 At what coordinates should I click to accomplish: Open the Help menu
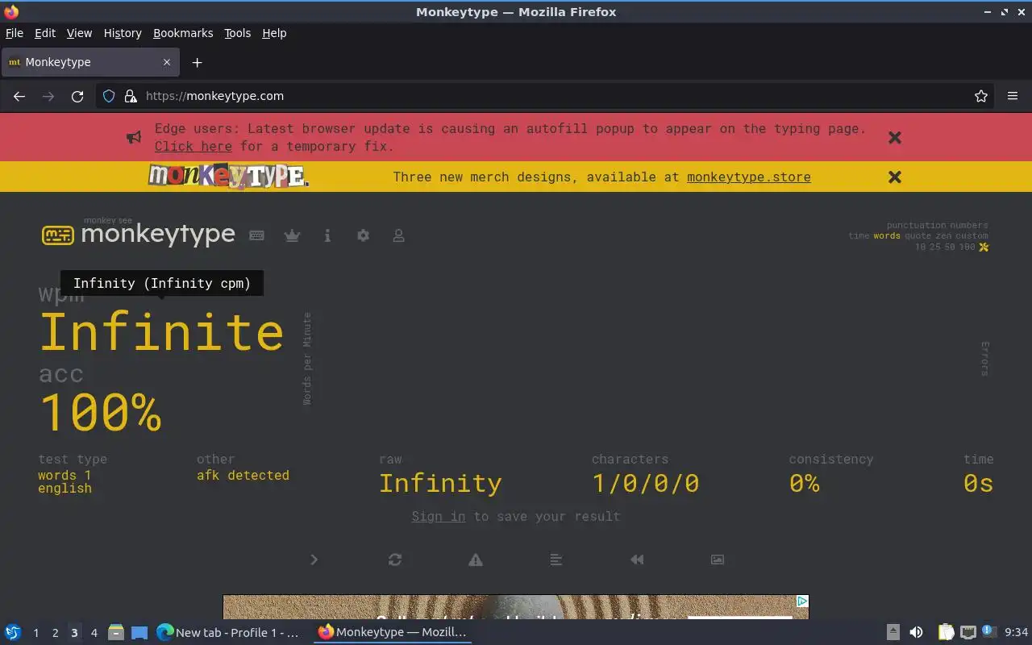274,33
